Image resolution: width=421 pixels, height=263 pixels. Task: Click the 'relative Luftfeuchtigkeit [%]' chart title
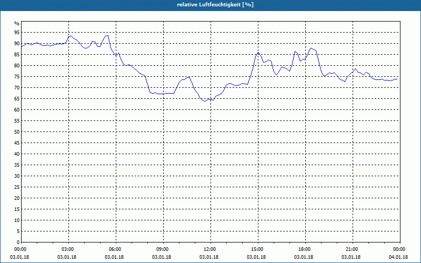coord(215,5)
